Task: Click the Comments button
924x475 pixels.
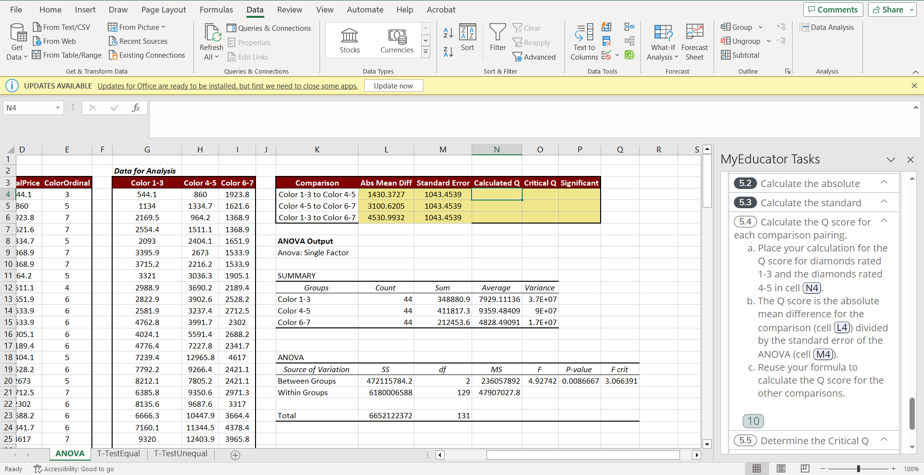Action: click(833, 10)
